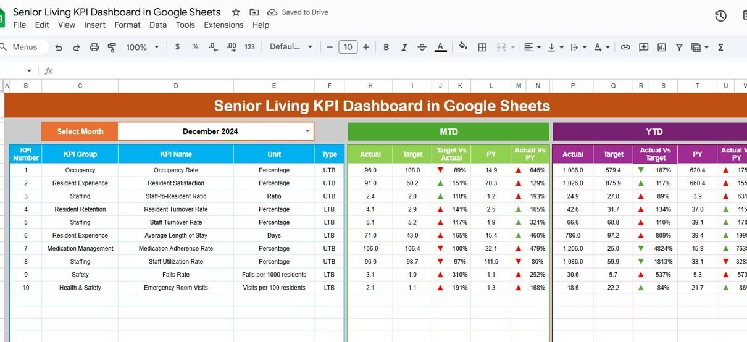747x342 pixels.
Task: Open the December 2024 month dropdown
Action: [x=307, y=131]
